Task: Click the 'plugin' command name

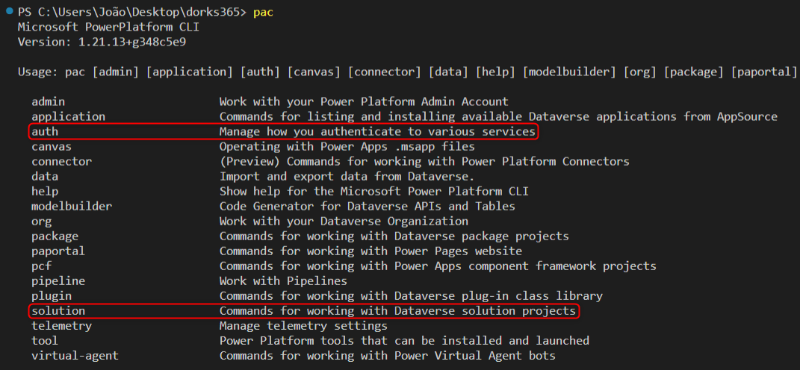Action: 52,295
